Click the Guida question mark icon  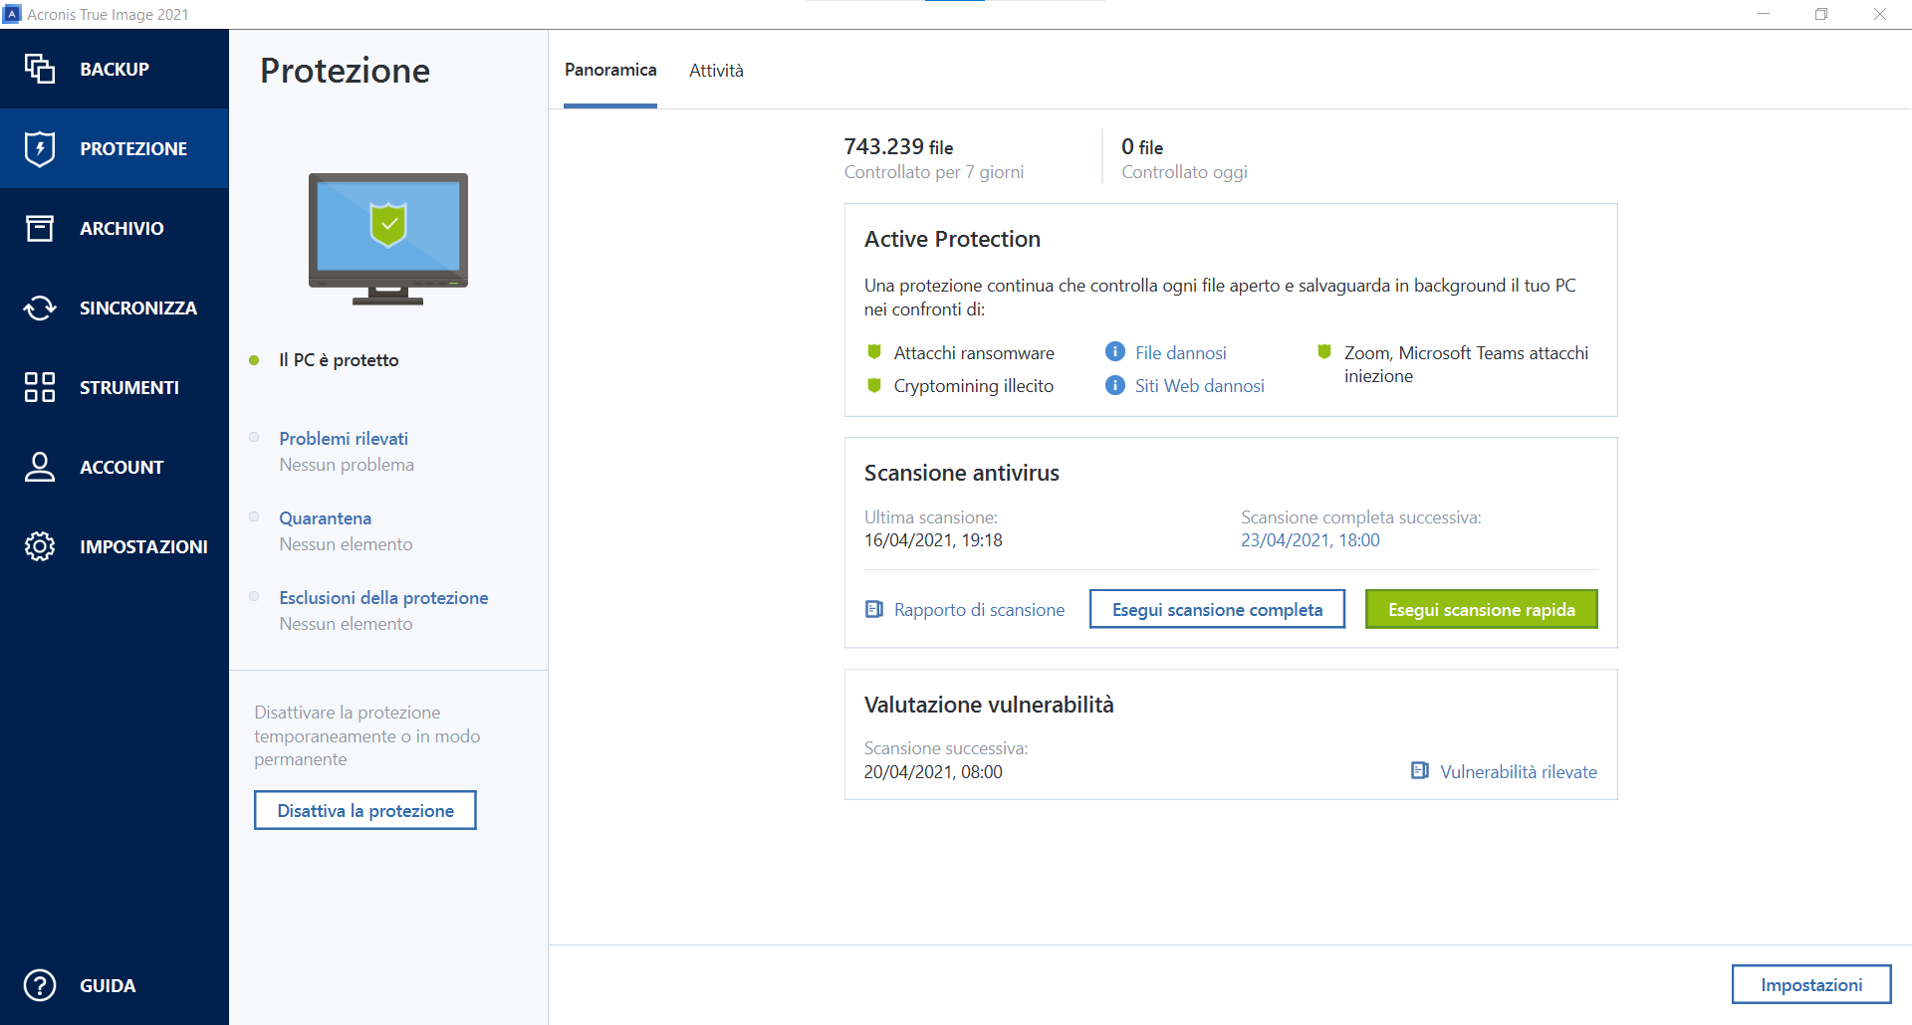pyautogui.click(x=40, y=985)
